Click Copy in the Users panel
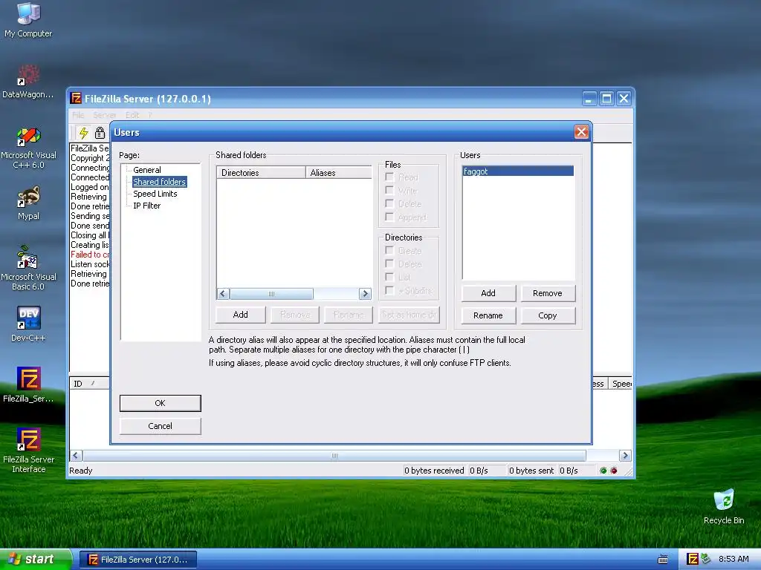Screen dimensions: 761x570 coord(548,315)
